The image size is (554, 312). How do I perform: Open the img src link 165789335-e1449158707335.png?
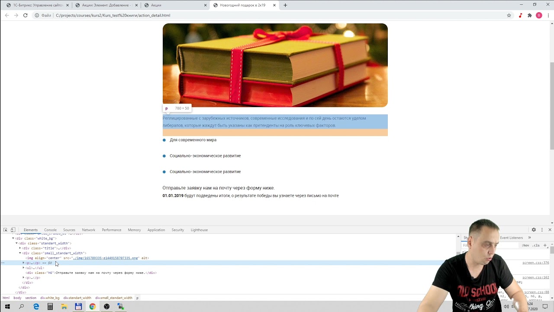(106, 258)
